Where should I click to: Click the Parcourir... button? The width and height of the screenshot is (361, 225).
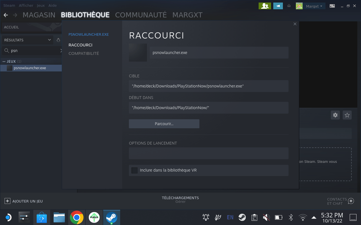pyautogui.click(x=164, y=124)
